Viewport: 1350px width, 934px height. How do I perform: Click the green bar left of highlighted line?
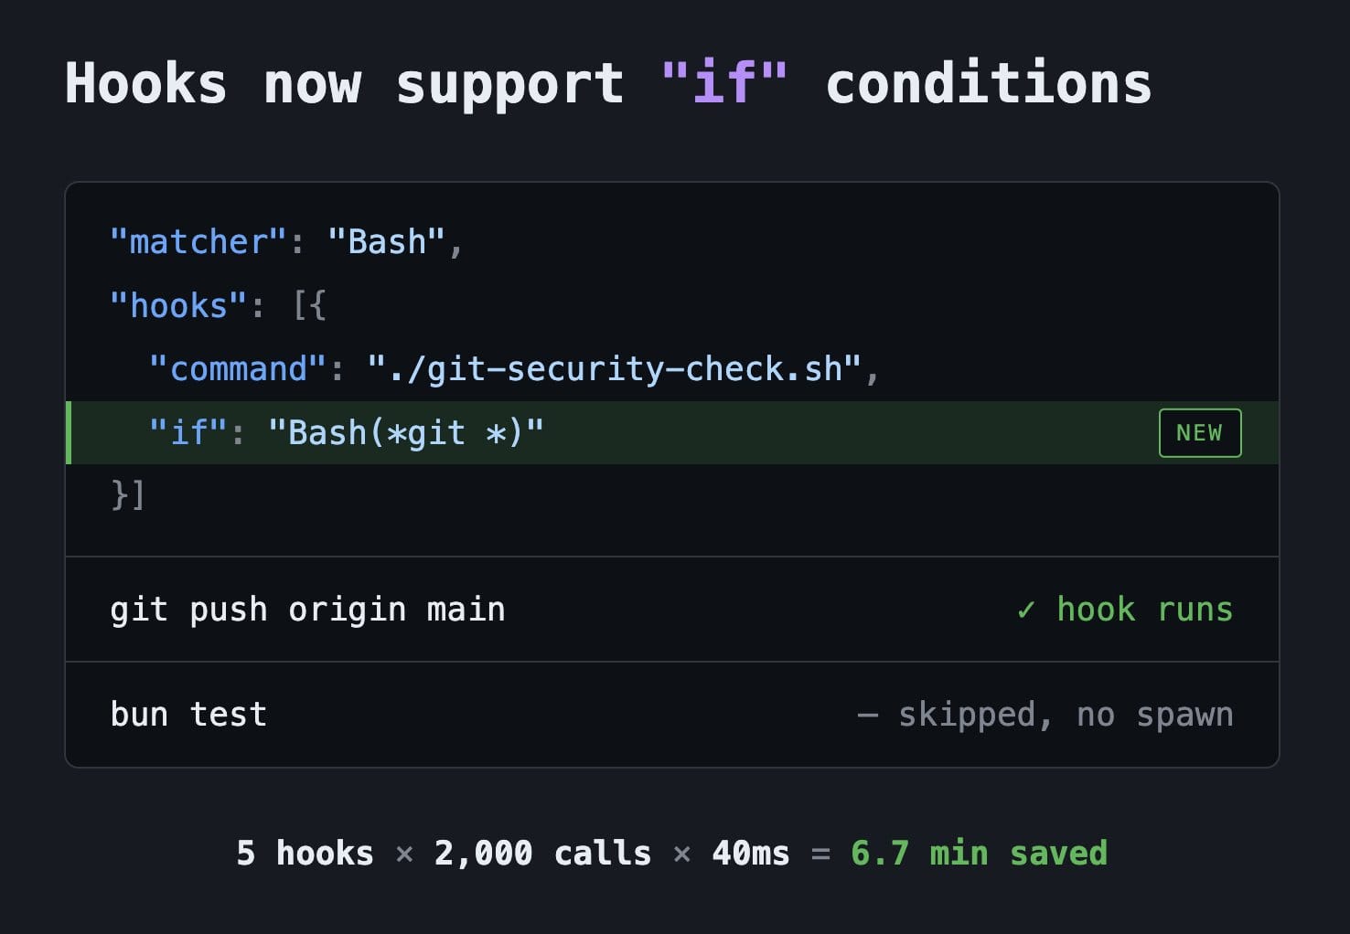(x=69, y=433)
